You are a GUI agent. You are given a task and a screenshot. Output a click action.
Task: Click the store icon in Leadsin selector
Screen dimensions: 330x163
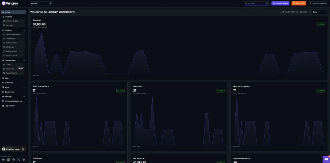pos(51,3)
